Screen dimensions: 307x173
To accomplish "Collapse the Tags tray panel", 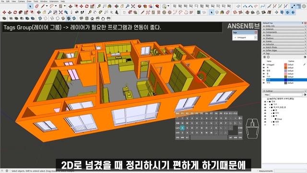I will pyautogui.click(x=284, y=53).
